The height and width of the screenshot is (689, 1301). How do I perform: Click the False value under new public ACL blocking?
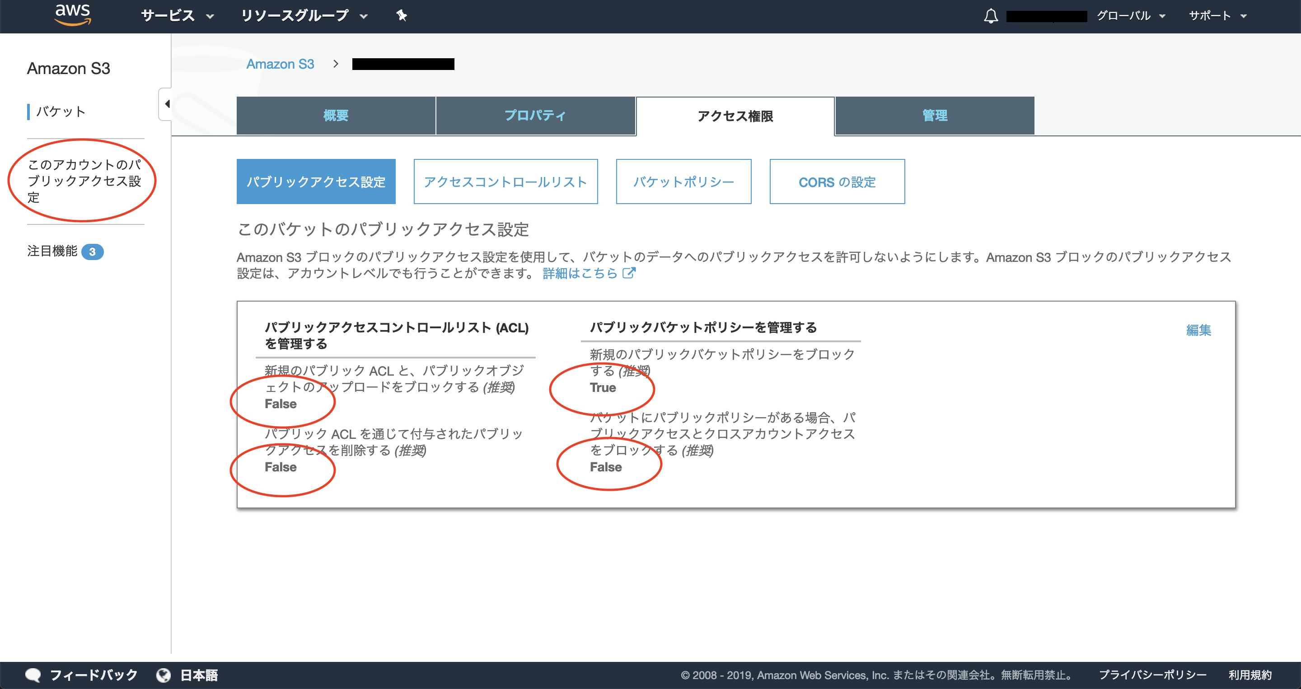point(281,404)
